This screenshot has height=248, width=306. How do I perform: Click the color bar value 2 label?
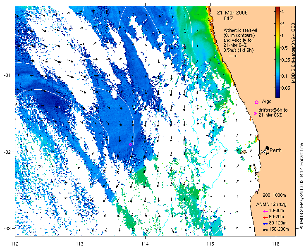282,24
